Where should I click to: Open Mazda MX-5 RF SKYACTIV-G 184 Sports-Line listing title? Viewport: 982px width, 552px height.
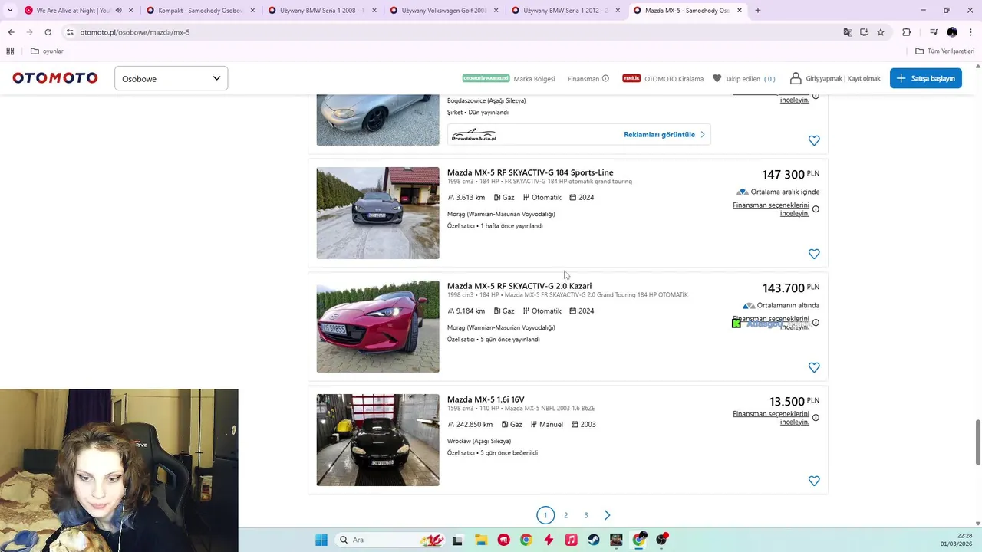(530, 172)
